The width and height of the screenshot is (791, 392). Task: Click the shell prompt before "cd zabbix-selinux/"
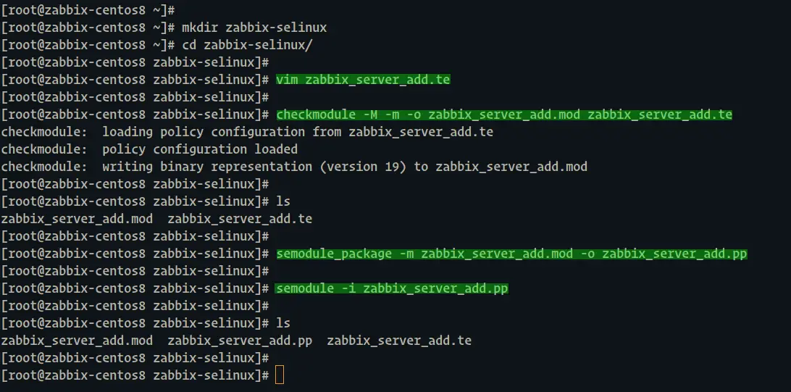click(88, 45)
